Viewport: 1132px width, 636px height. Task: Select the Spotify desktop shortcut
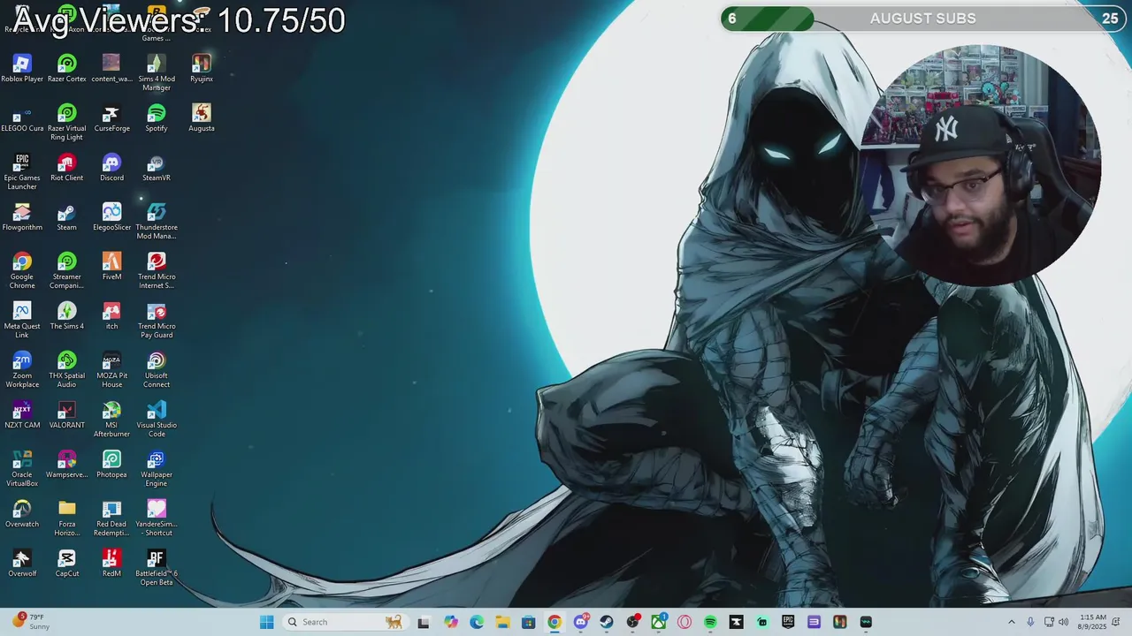(156, 118)
